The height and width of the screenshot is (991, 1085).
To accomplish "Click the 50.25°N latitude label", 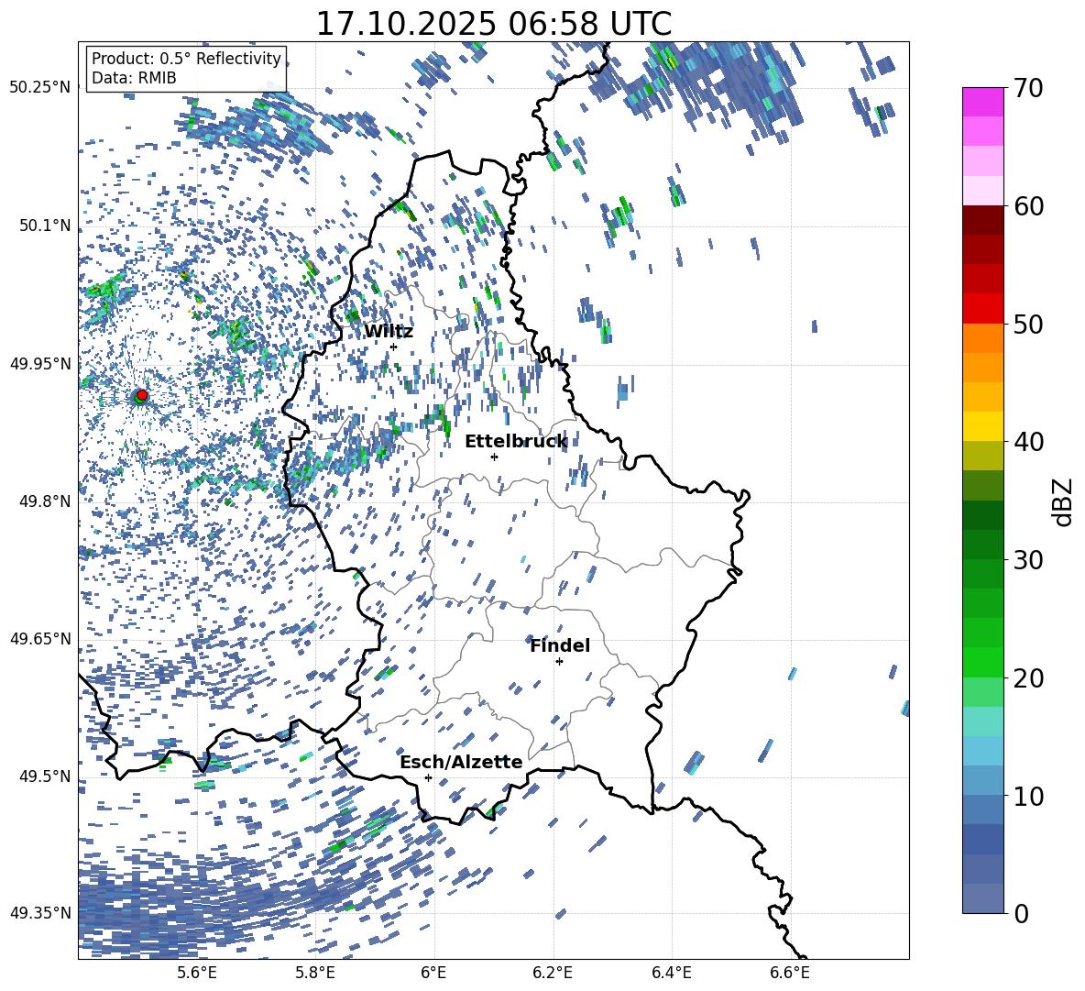I will 40,88.
